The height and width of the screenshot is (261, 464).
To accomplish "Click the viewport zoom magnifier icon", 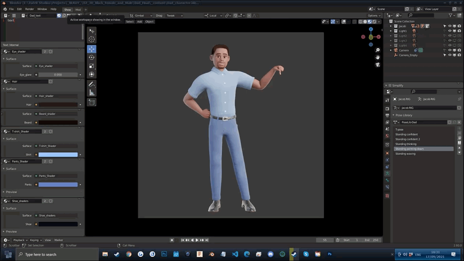I will tap(377, 50).
